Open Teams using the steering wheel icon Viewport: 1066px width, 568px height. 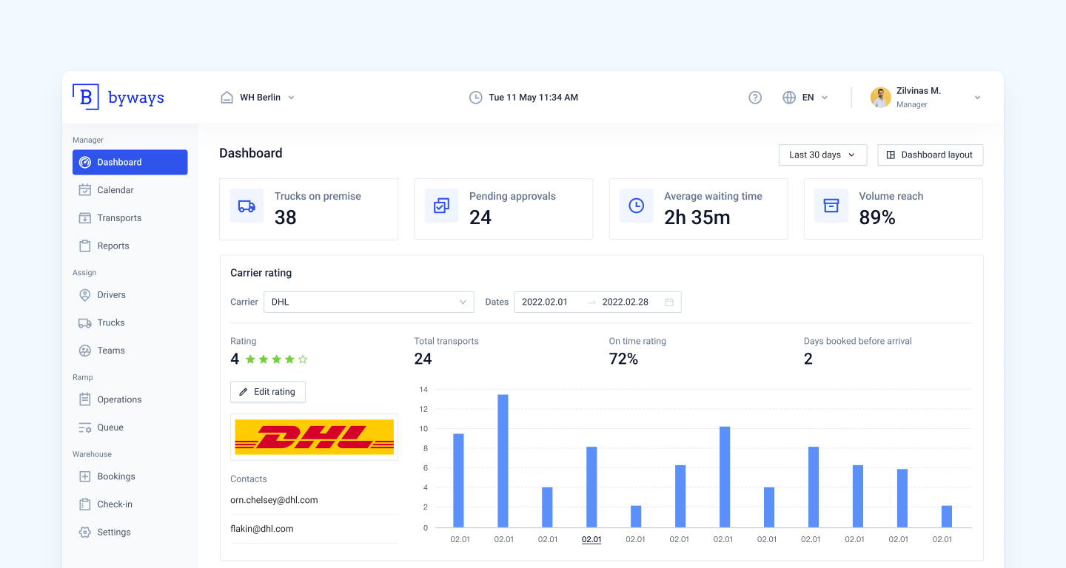(84, 350)
